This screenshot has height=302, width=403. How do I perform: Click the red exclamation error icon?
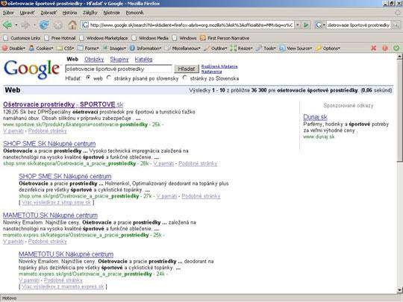[385, 48]
